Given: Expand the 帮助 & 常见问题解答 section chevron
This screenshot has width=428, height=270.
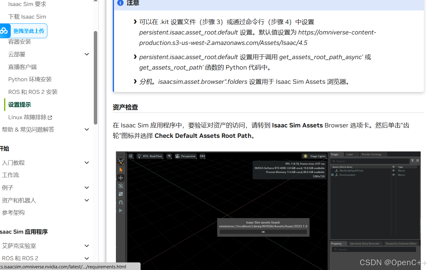Looking at the screenshot, I should point(87,129).
